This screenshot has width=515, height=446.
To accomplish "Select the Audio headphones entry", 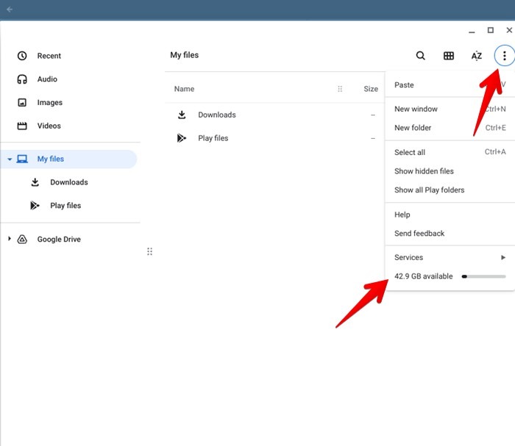I will [47, 79].
